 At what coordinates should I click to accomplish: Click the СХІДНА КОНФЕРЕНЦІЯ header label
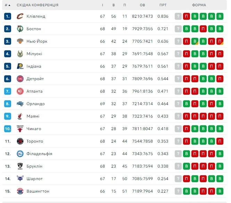pyautogui.click(x=38, y=5)
